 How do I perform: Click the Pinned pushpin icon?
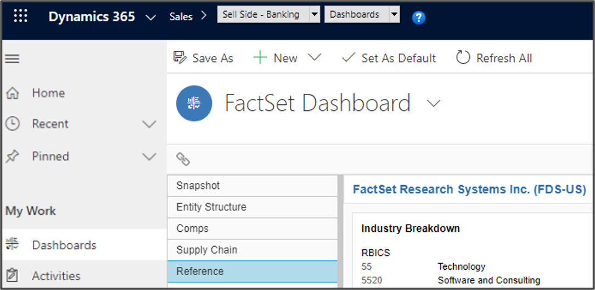tap(12, 157)
